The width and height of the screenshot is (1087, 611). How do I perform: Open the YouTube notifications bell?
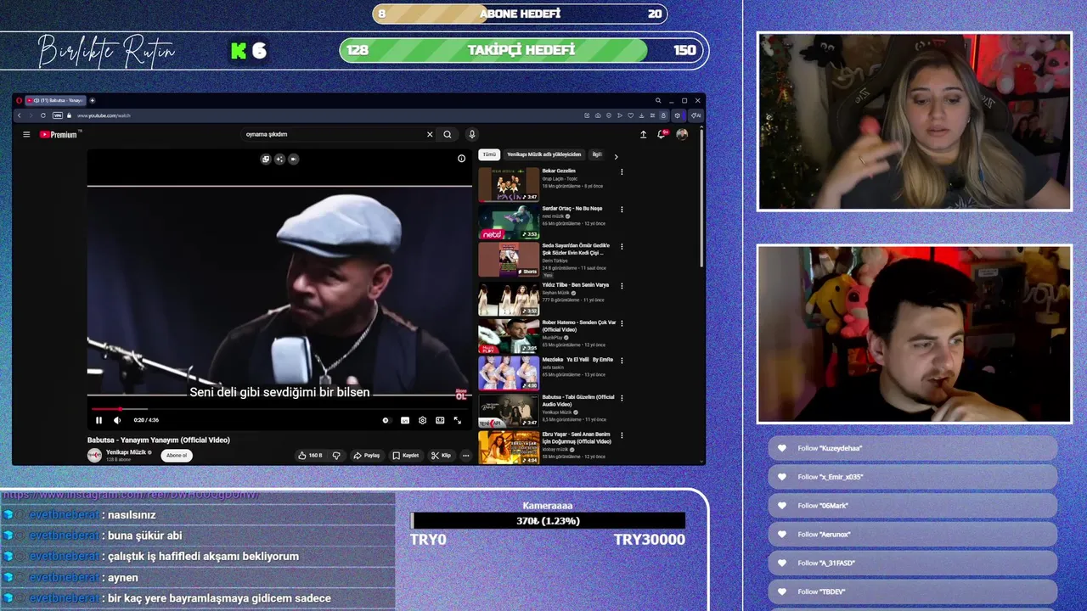(x=662, y=134)
